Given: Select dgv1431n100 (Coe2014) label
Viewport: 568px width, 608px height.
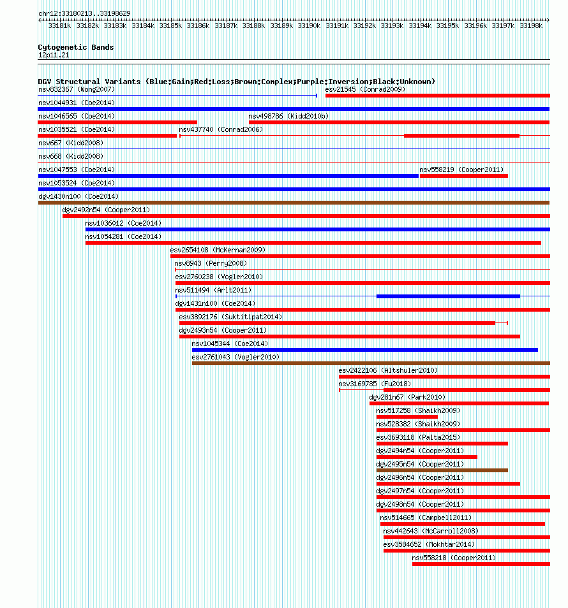Looking at the screenshot, I should [x=215, y=303].
